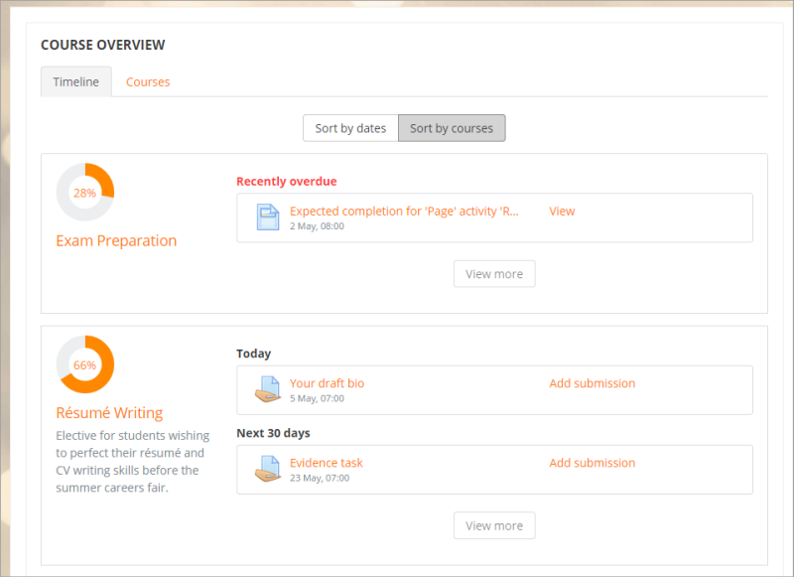This screenshot has height=577, width=794.
Task: Toggle sorting to Sort by dates
Action: pyautogui.click(x=350, y=128)
